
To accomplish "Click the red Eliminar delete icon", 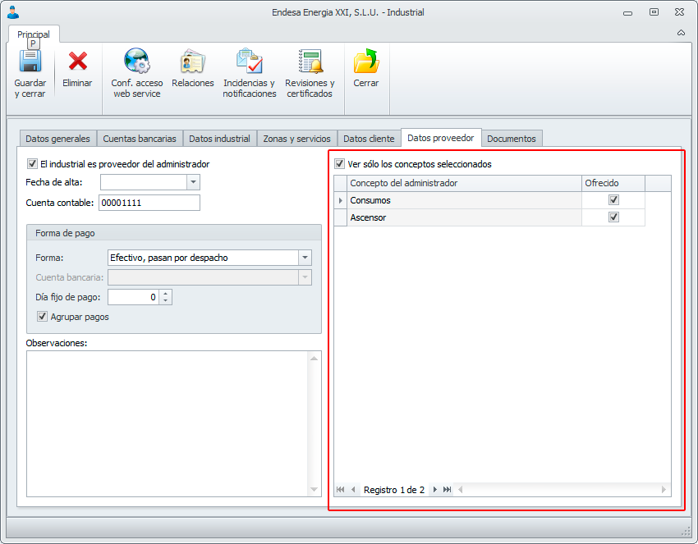I will [77, 62].
